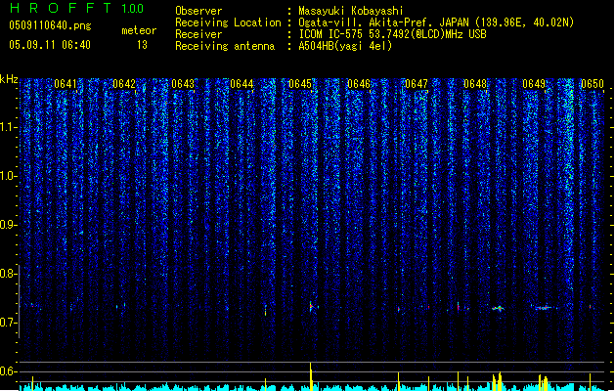Click the long meteor echo near 0649
615x391 pixels.
tap(544, 308)
